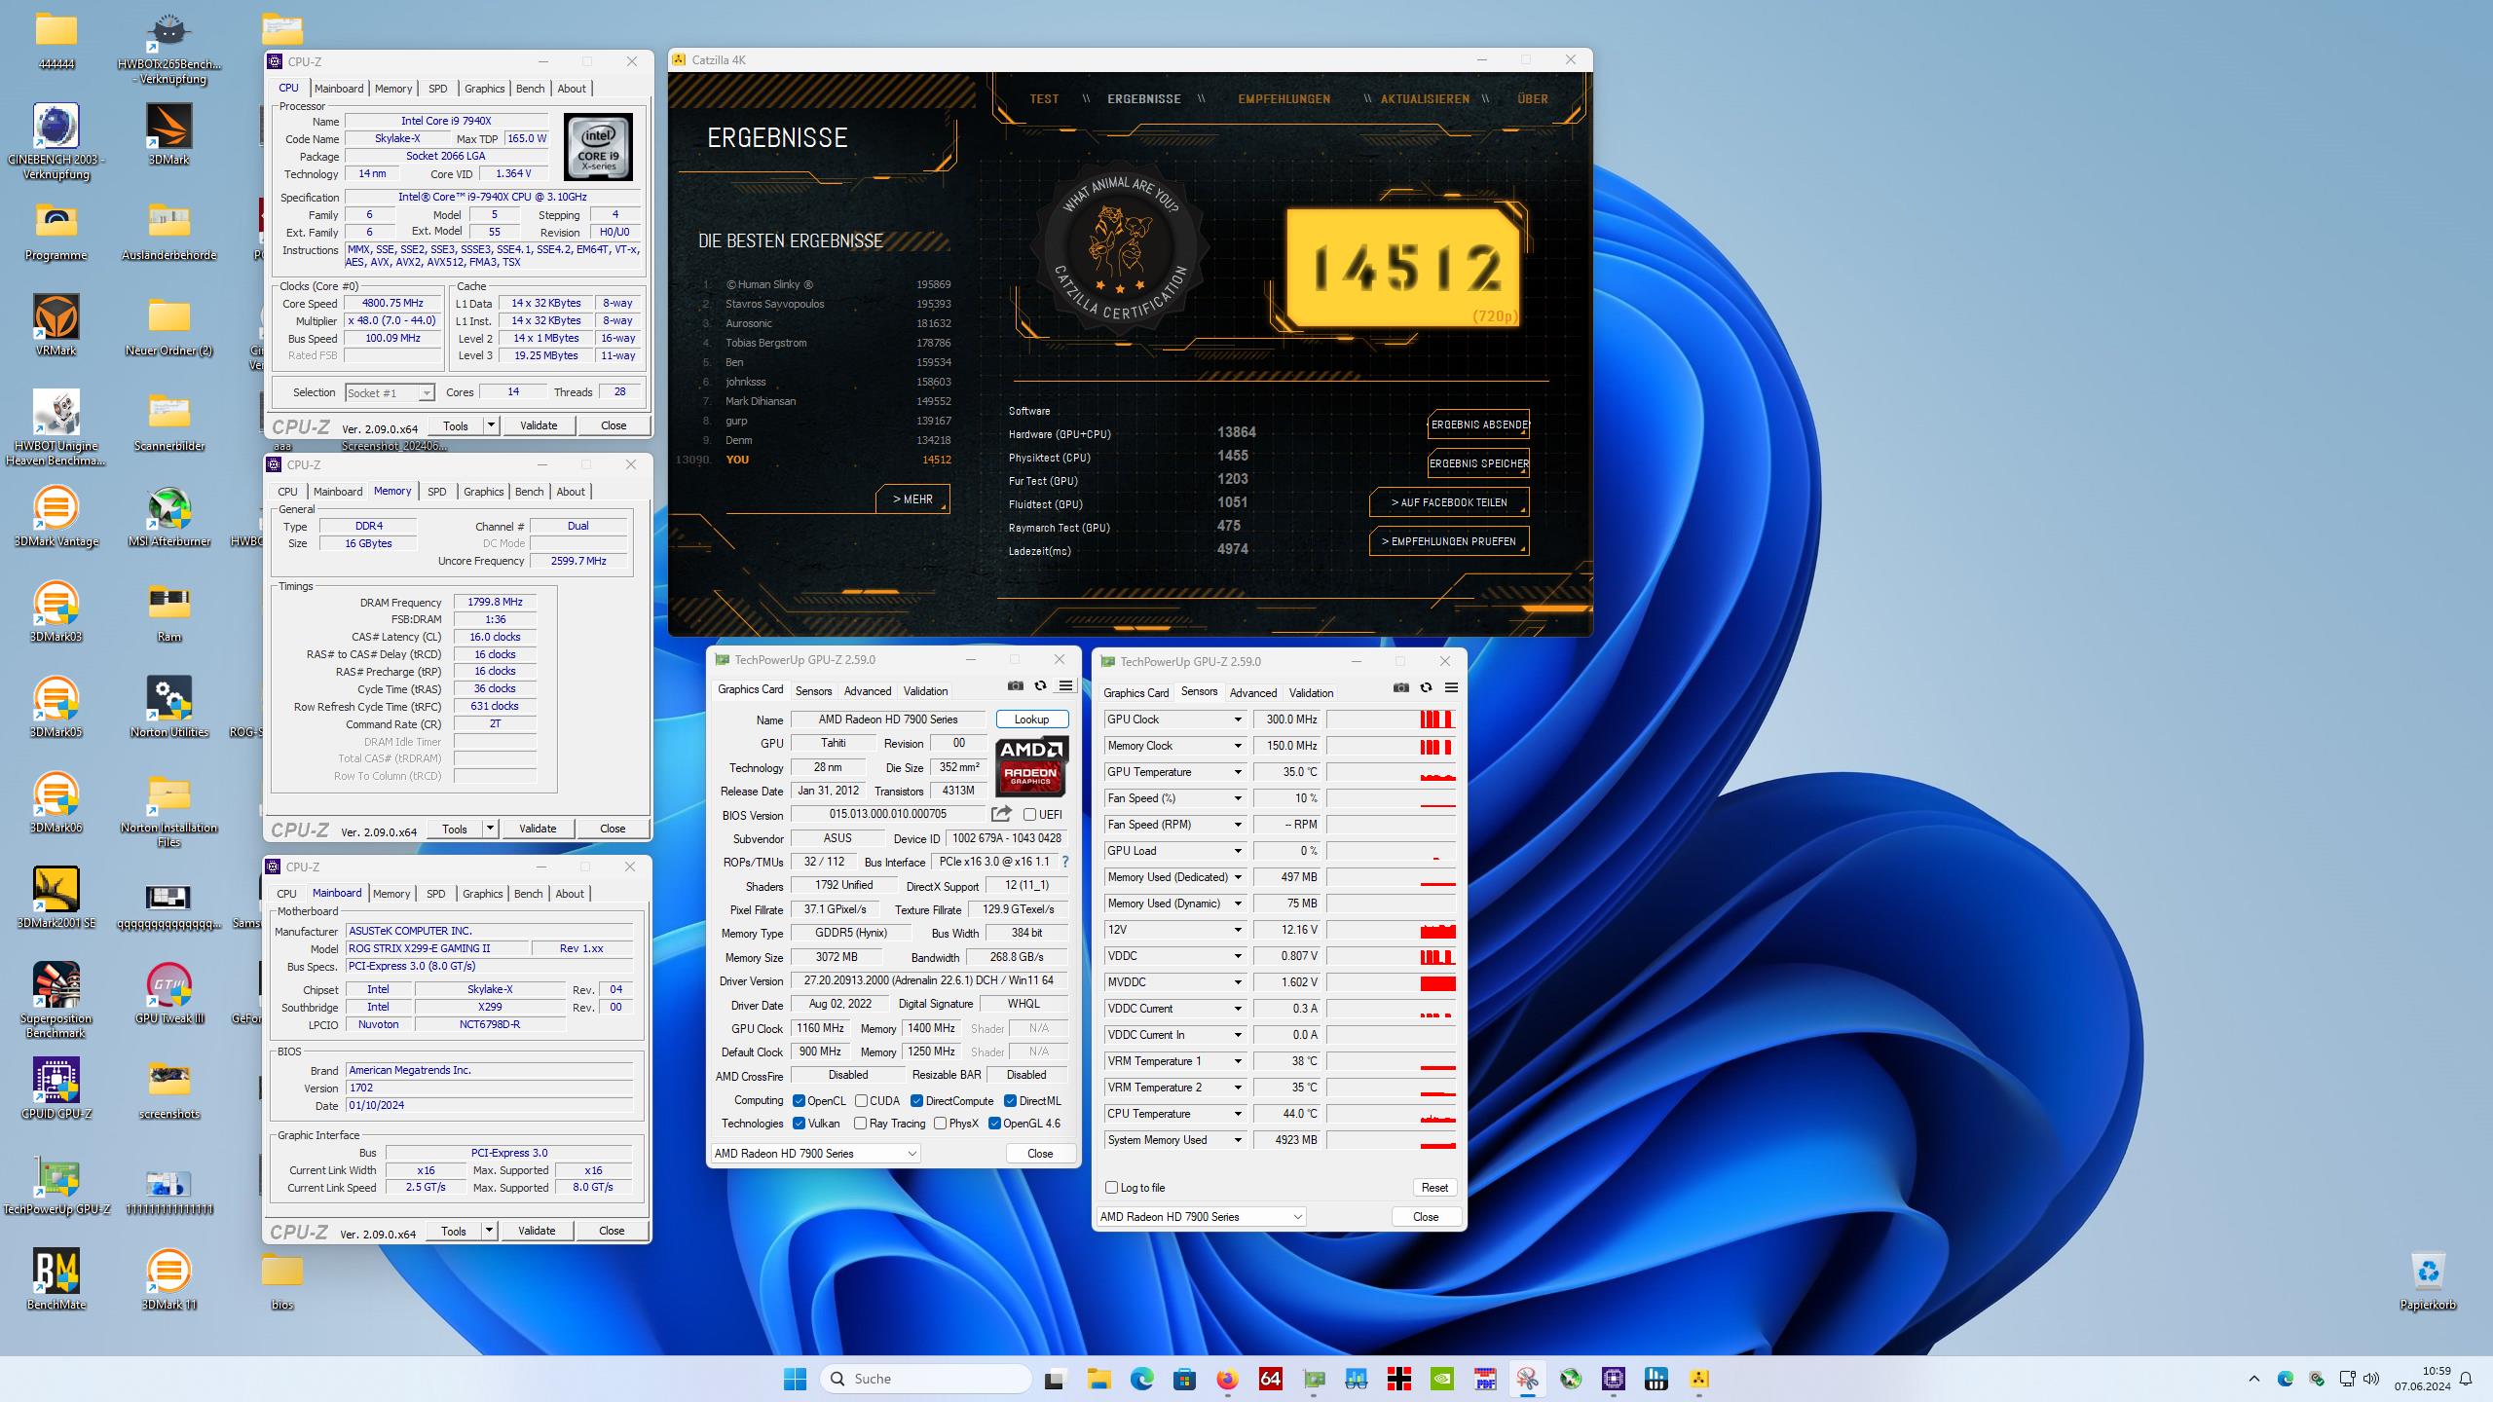Screen dimensions: 2493x1402
Task: Expand the CPU Temperature sensor dropdown
Action: [1238, 1114]
